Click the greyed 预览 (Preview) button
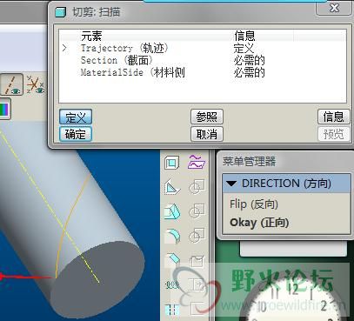 tap(333, 134)
